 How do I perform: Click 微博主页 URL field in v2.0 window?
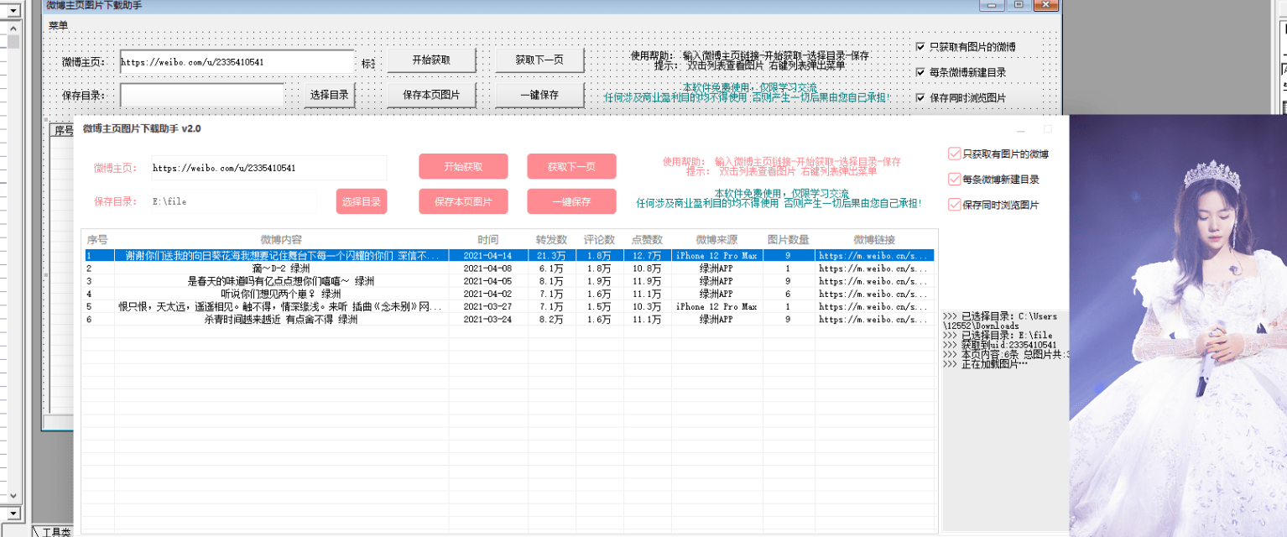(x=268, y=168)
